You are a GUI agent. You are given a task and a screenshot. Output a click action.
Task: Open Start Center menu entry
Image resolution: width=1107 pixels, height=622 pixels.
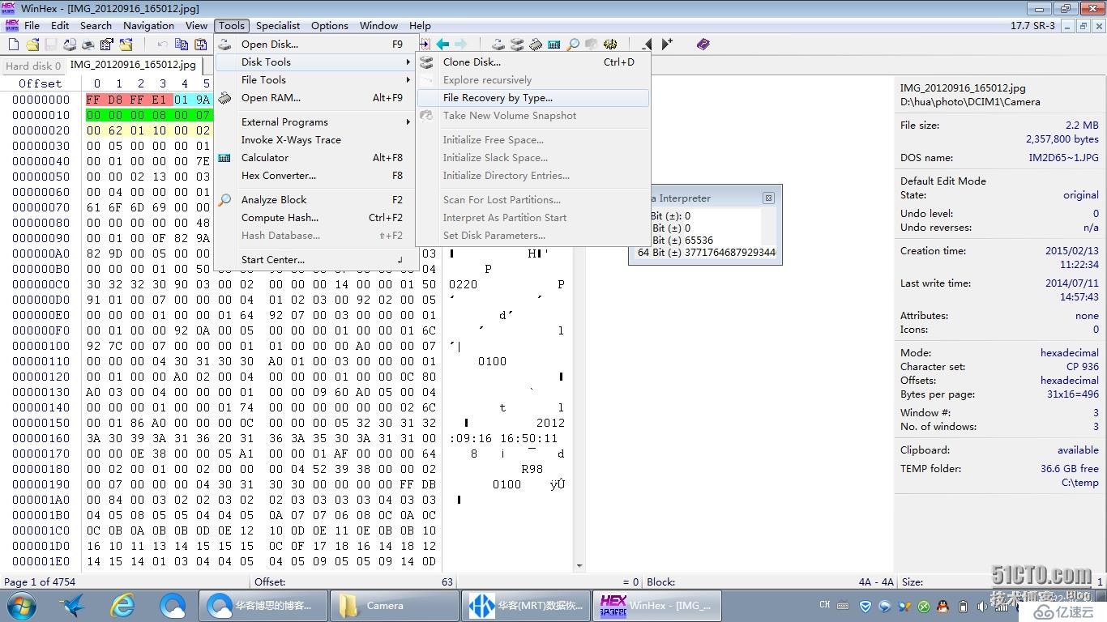[314, 260]
